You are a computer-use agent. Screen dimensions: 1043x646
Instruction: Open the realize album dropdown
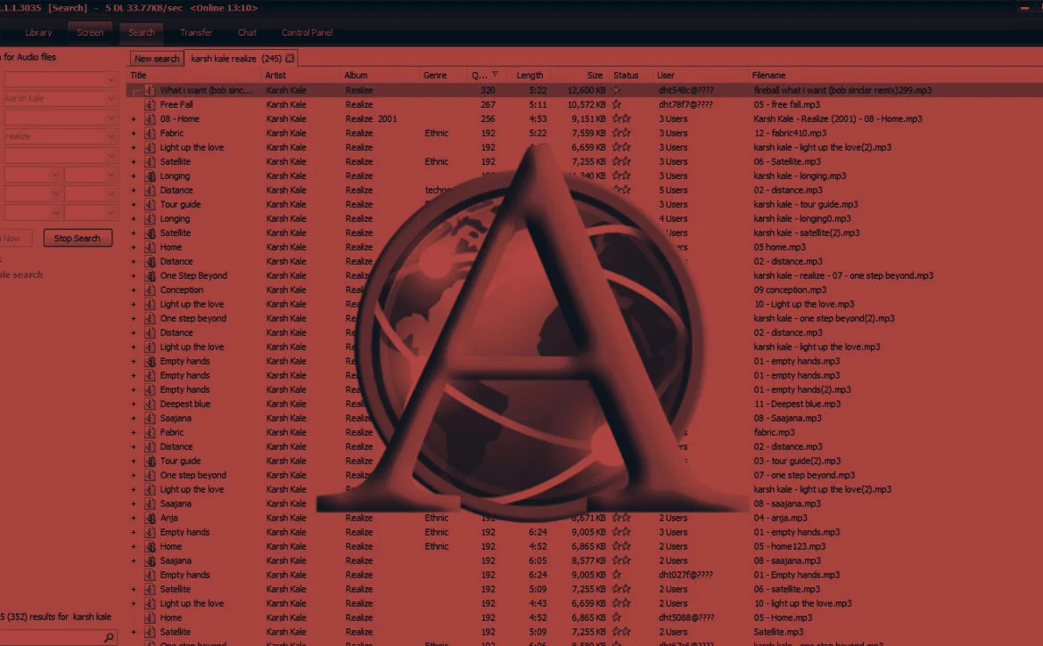tap(111, 136)
